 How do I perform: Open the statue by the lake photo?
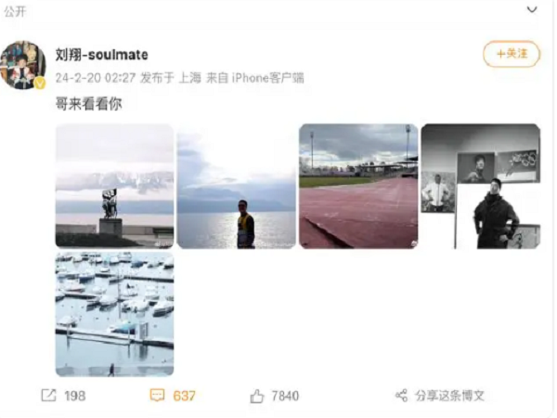click(115, 186)
